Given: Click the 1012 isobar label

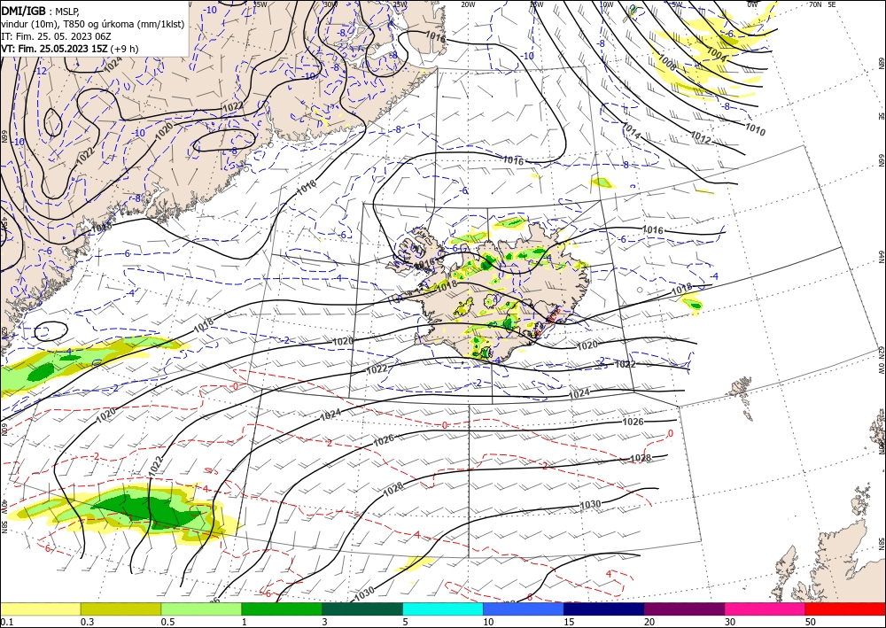Looking at the screenshot, I should click(x=701, y=136).
